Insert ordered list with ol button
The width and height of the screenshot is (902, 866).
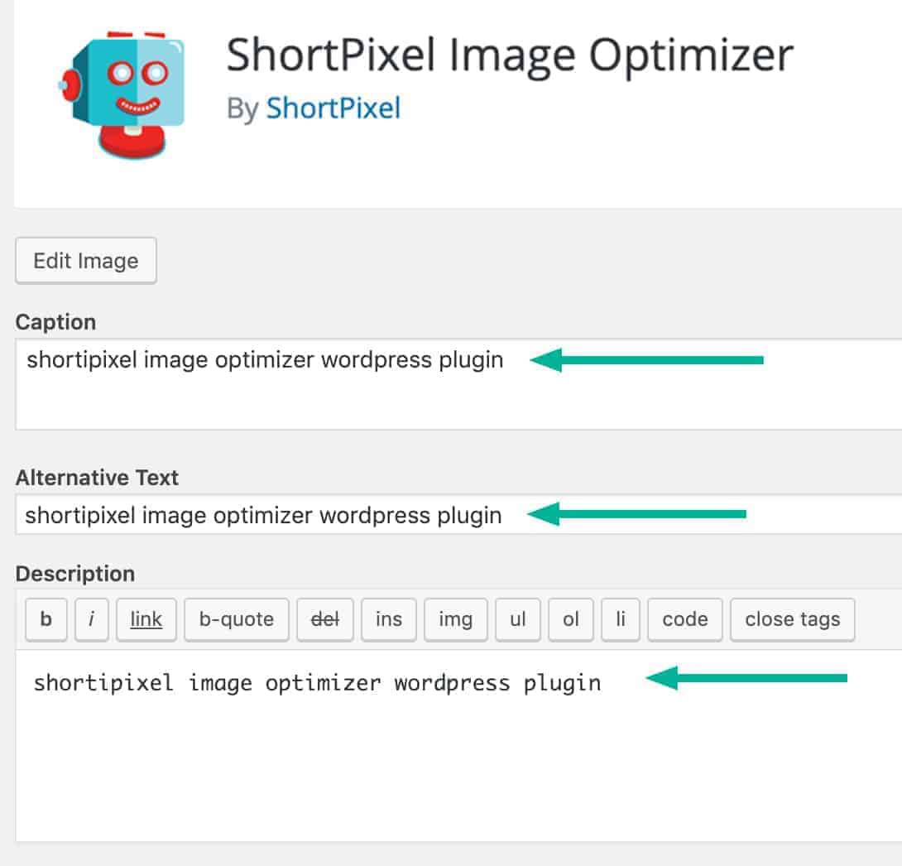571,620
